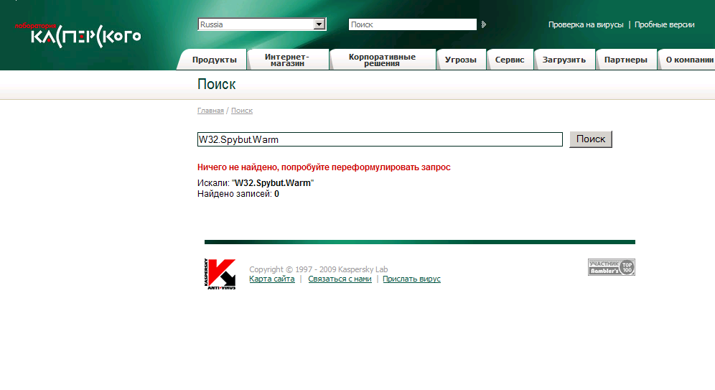The width and height of the screenshot is (715, 390).
Task: Follow the Пробные версии link
Action: click(x=664, y=24)
